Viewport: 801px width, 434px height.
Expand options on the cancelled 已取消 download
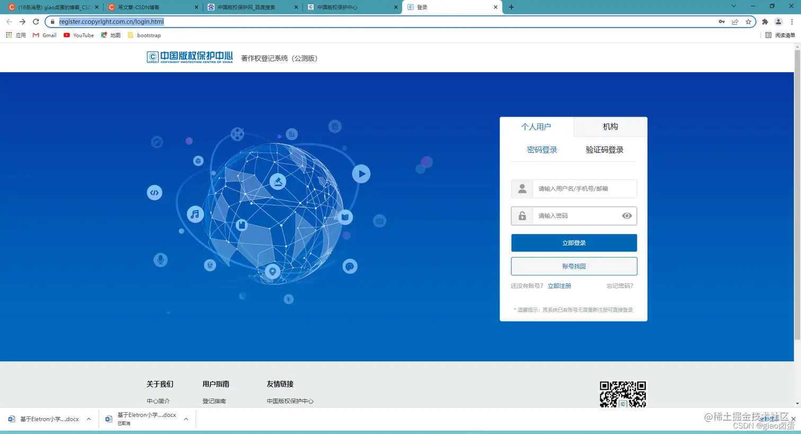point(185,419)
